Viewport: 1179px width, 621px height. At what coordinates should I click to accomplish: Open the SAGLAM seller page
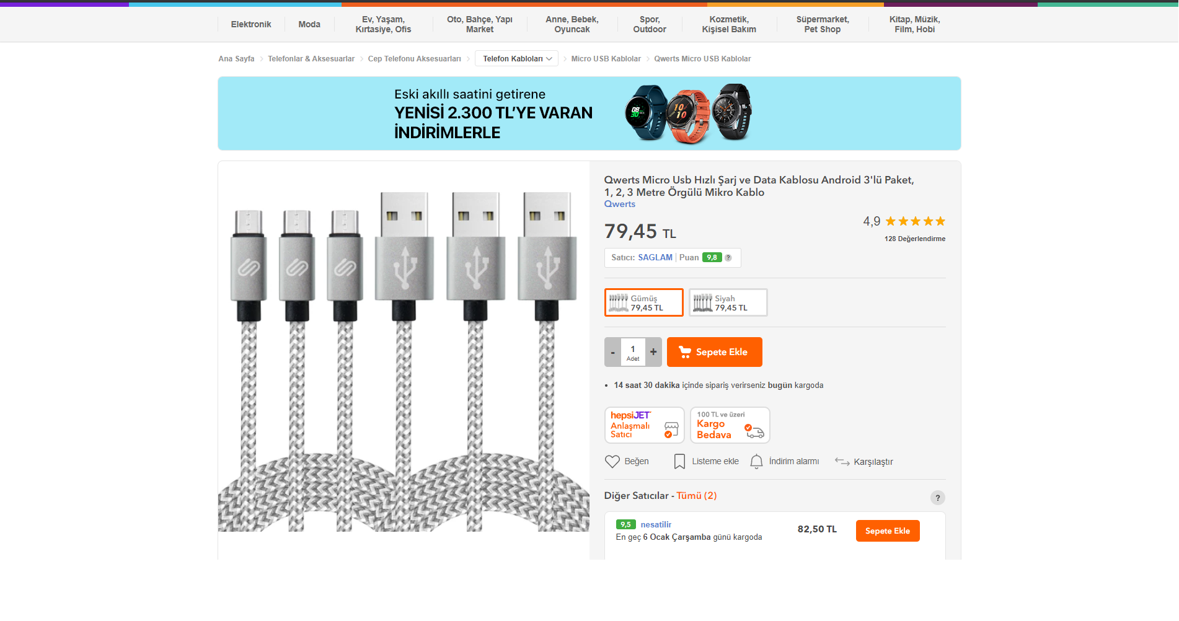(x=655, y=257)
